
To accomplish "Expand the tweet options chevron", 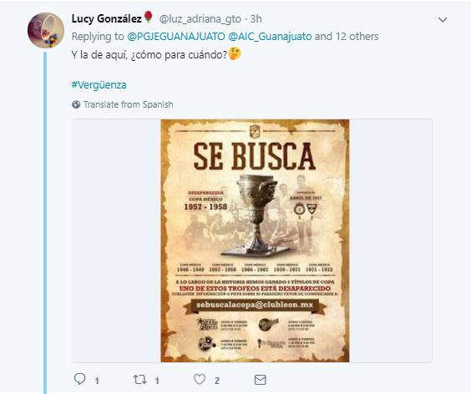I will pyautogui.click(x=443, y=20).
